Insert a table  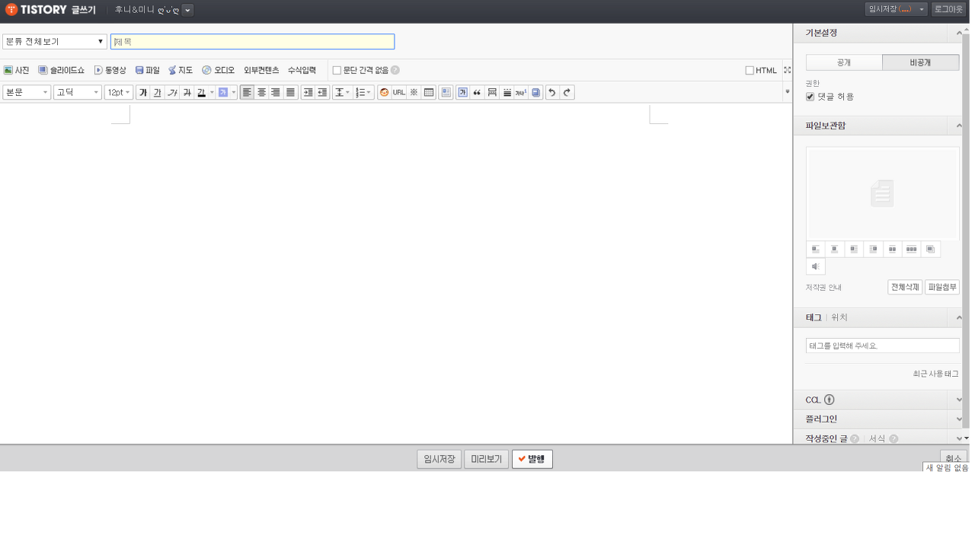429,93
